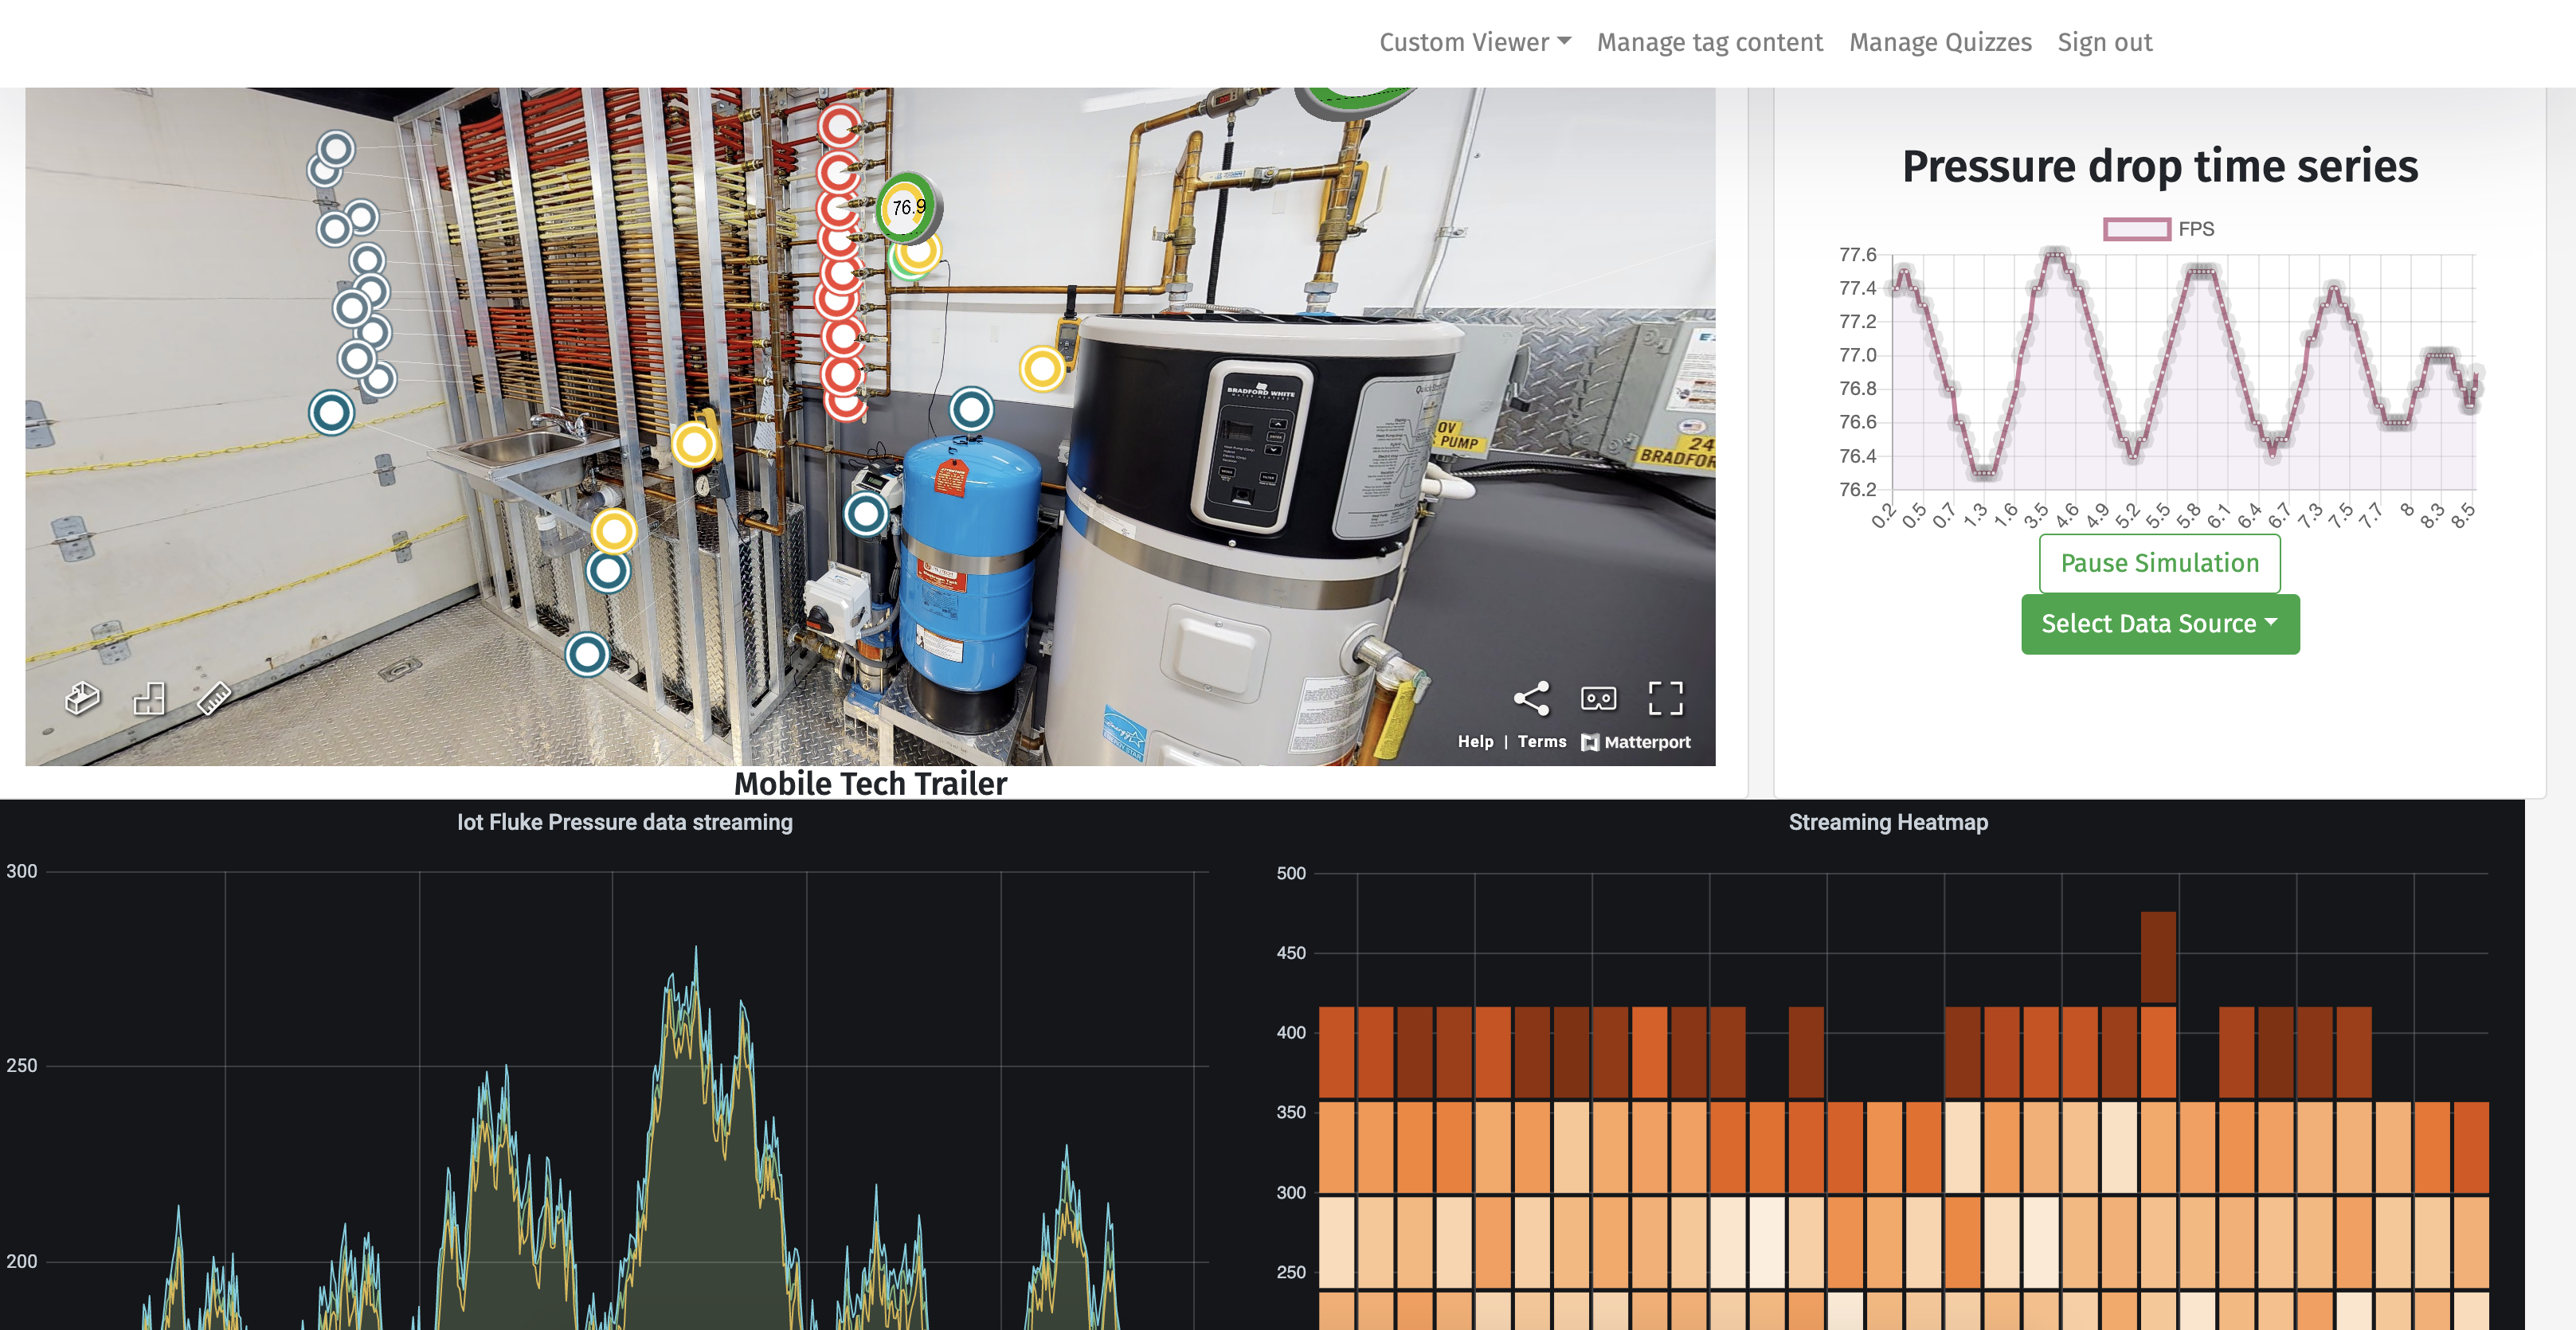This screenshot has width=2576, height=1330.
Task: Open Manage tag content page
Action: point(1709,42)
